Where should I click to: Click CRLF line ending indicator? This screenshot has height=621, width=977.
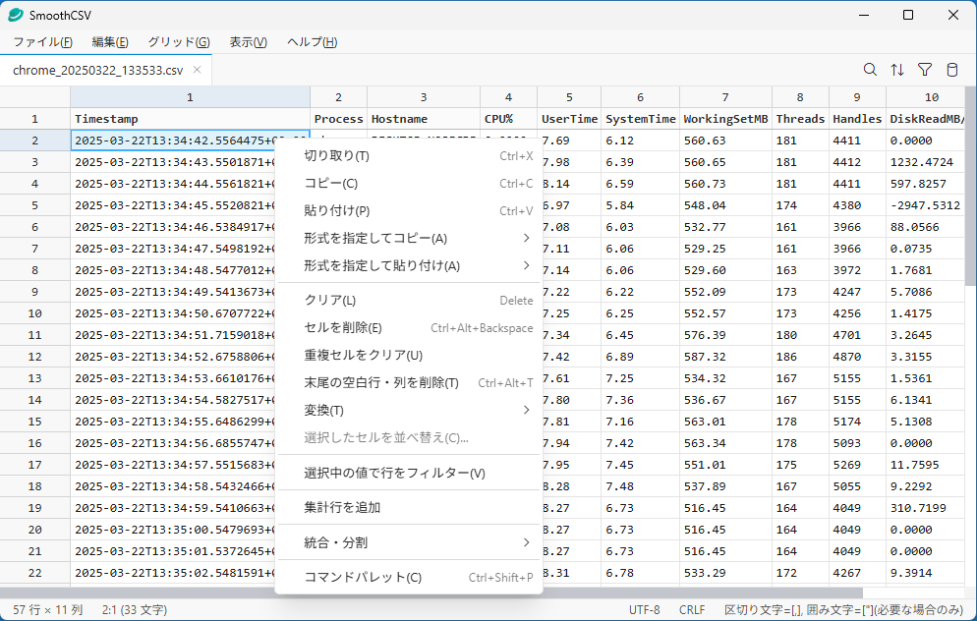[x=691, y=609]
